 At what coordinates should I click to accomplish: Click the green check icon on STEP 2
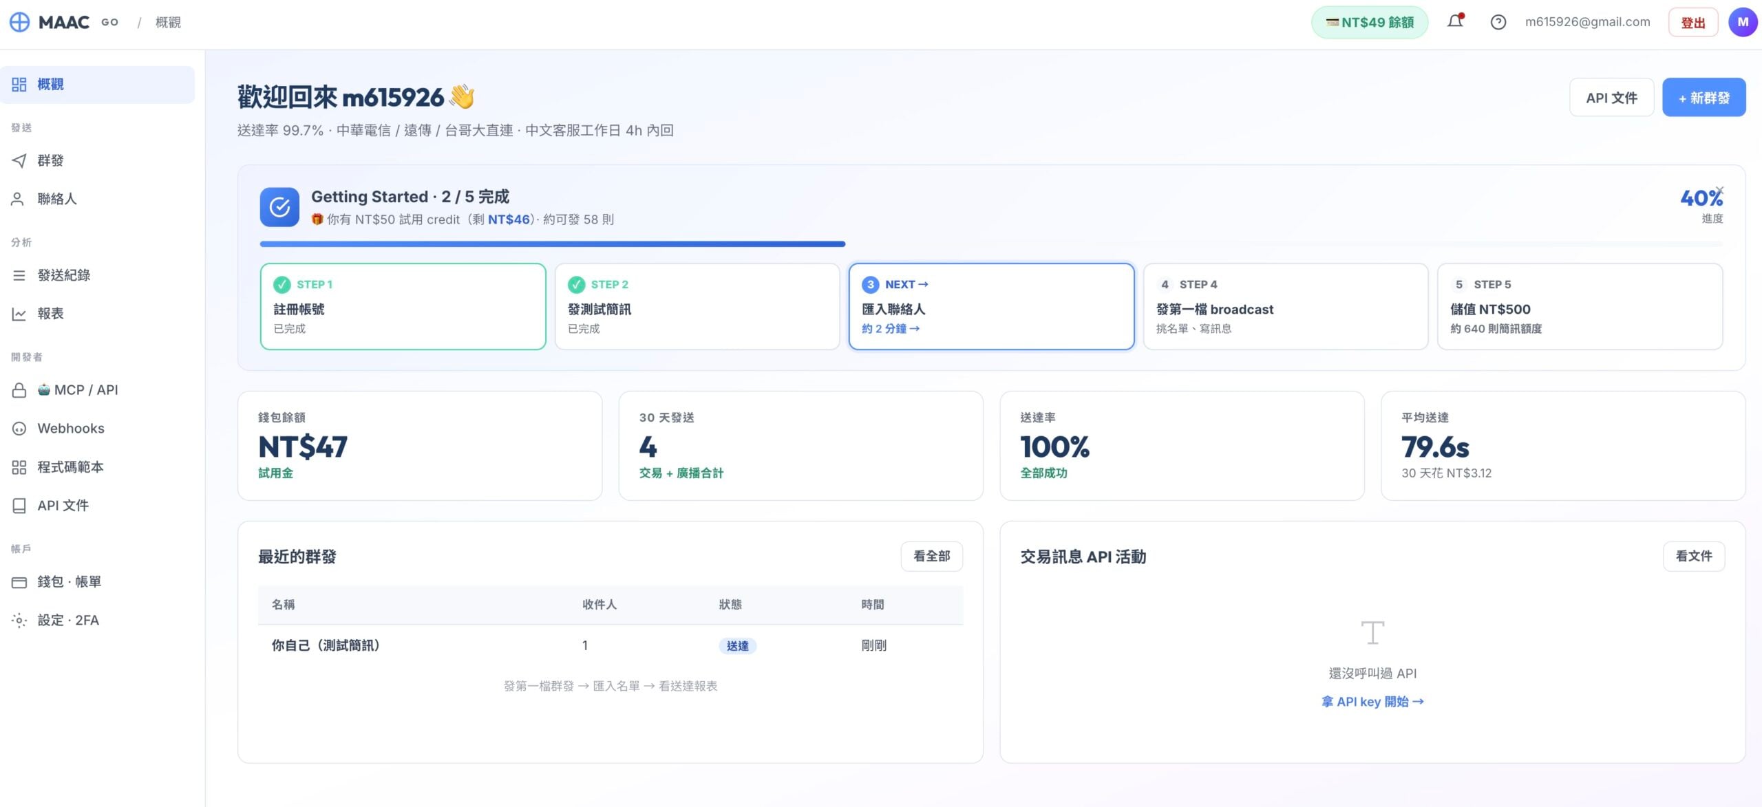576,285
